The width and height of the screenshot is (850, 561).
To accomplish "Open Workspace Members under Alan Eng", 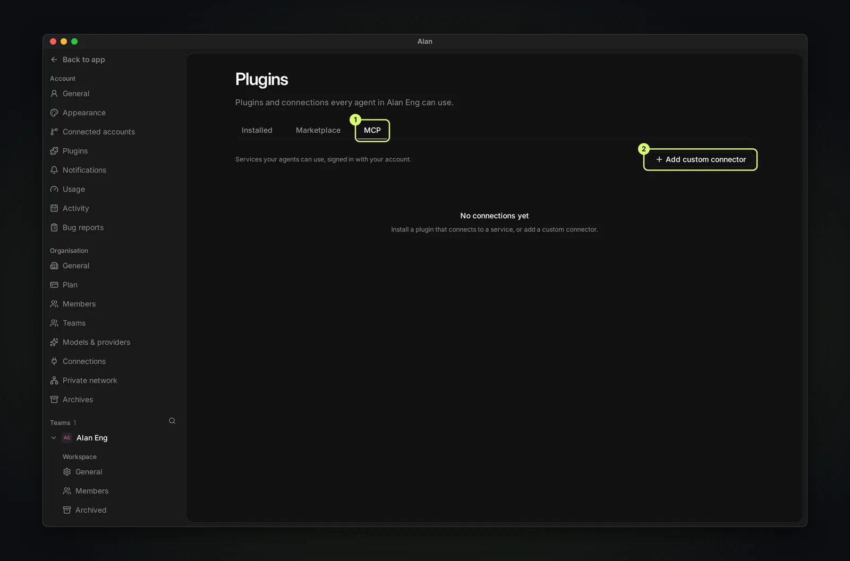I will [92, 491].
